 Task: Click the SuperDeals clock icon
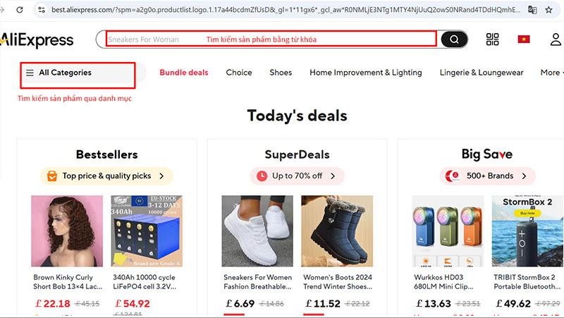pos(262,176)
